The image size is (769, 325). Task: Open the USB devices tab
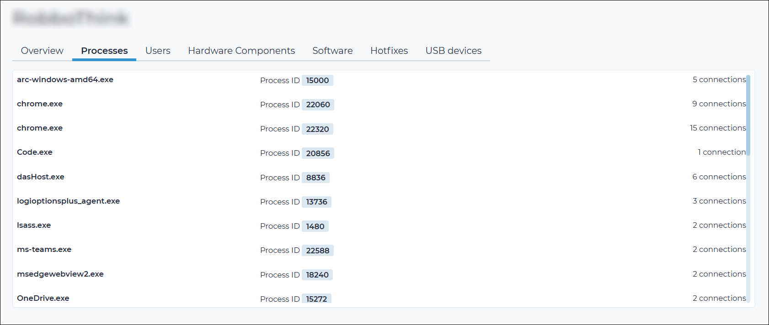pyautogui.click(x=454, y=51)
